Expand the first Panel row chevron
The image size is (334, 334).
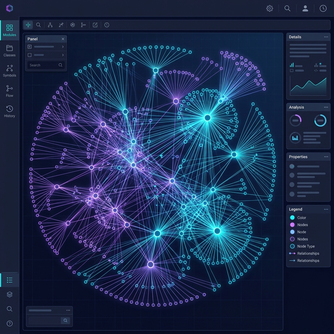[x=63, y=47]
